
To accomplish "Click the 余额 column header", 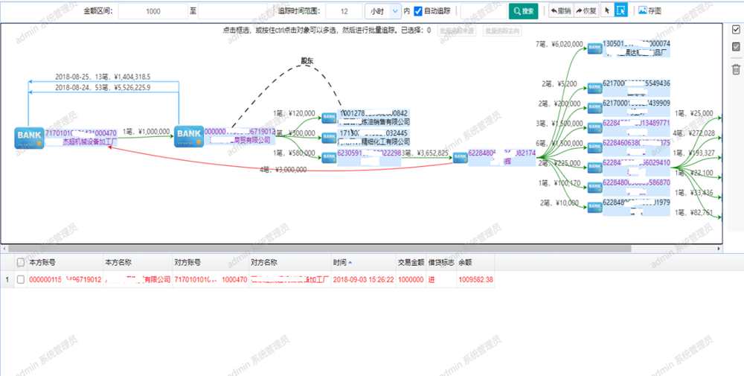I will (x=475, y=262).
